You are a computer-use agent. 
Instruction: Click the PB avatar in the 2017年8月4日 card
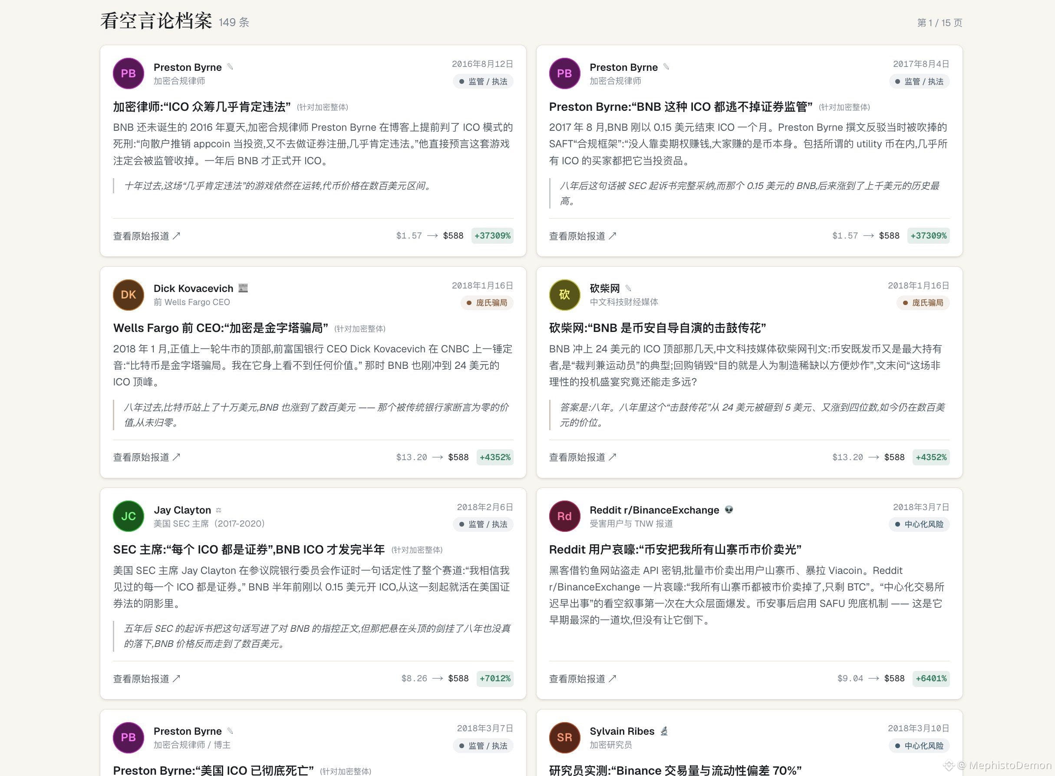point(564,73)
